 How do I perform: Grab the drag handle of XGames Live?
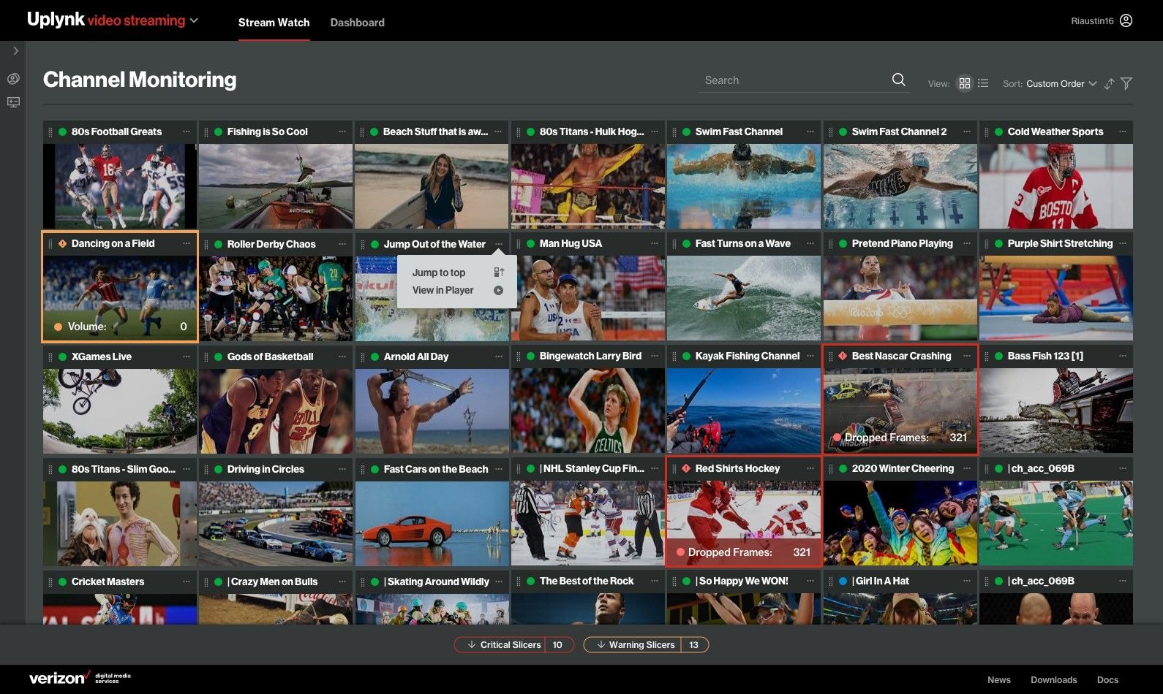click(50, 356)
